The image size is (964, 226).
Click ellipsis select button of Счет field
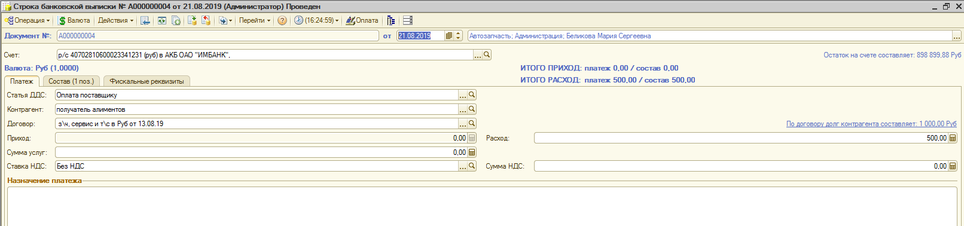(x=477, y=54)
